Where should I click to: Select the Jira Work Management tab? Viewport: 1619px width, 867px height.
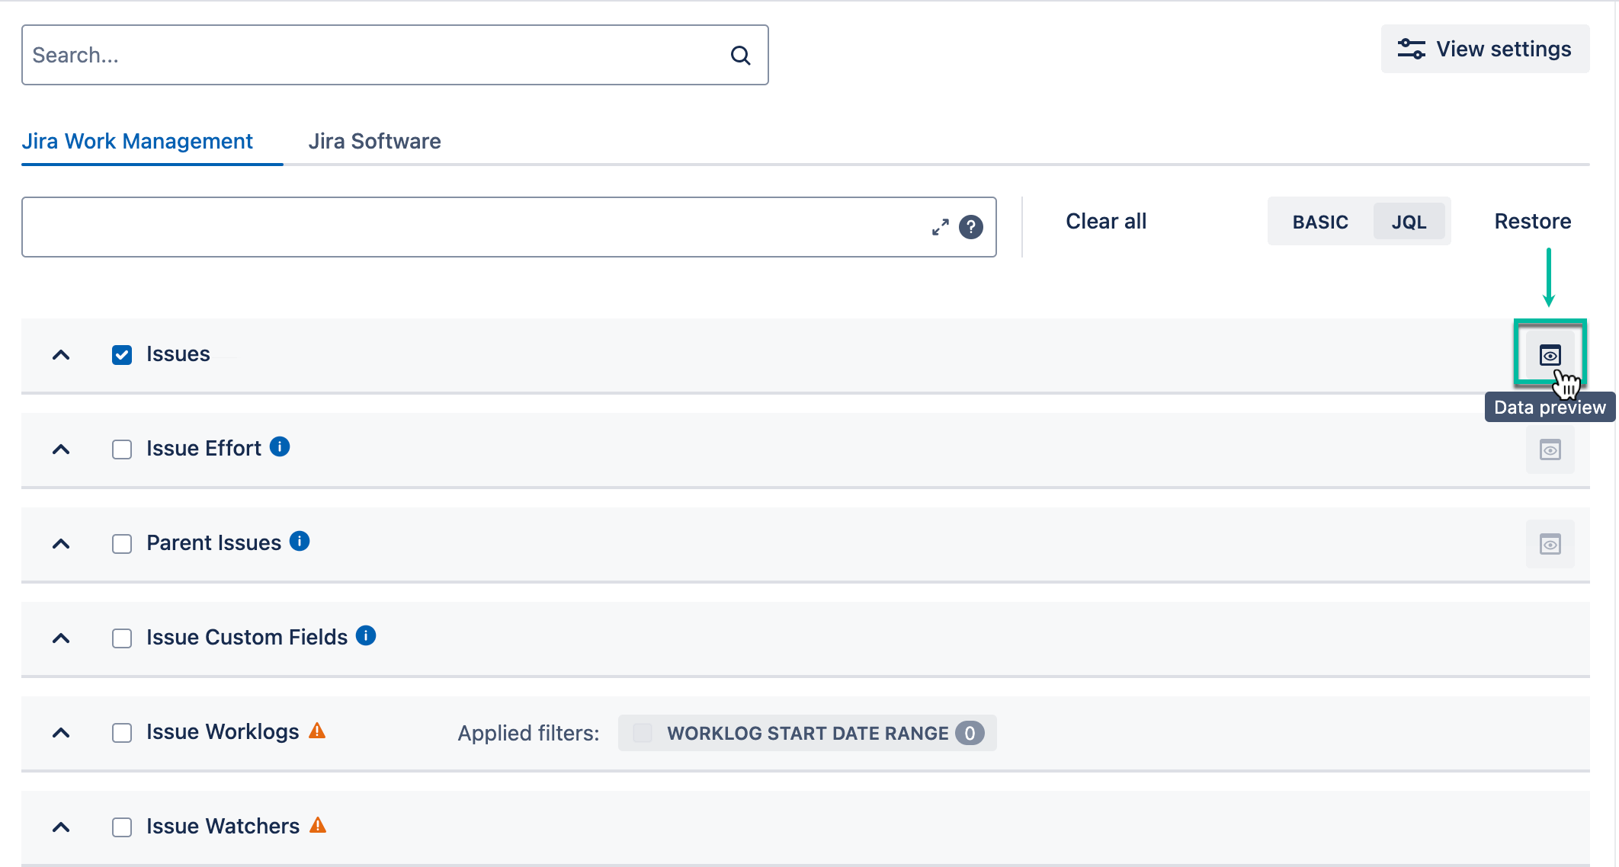138,141
